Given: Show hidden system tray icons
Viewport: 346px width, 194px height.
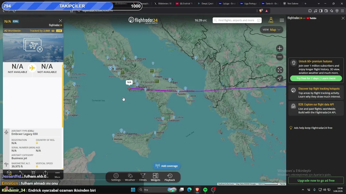Looking at the screenshot, I should pos(303,190).
